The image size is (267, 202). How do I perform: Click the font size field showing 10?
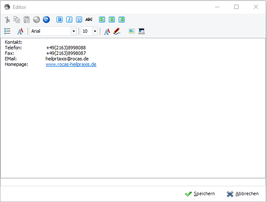(86, 31)
